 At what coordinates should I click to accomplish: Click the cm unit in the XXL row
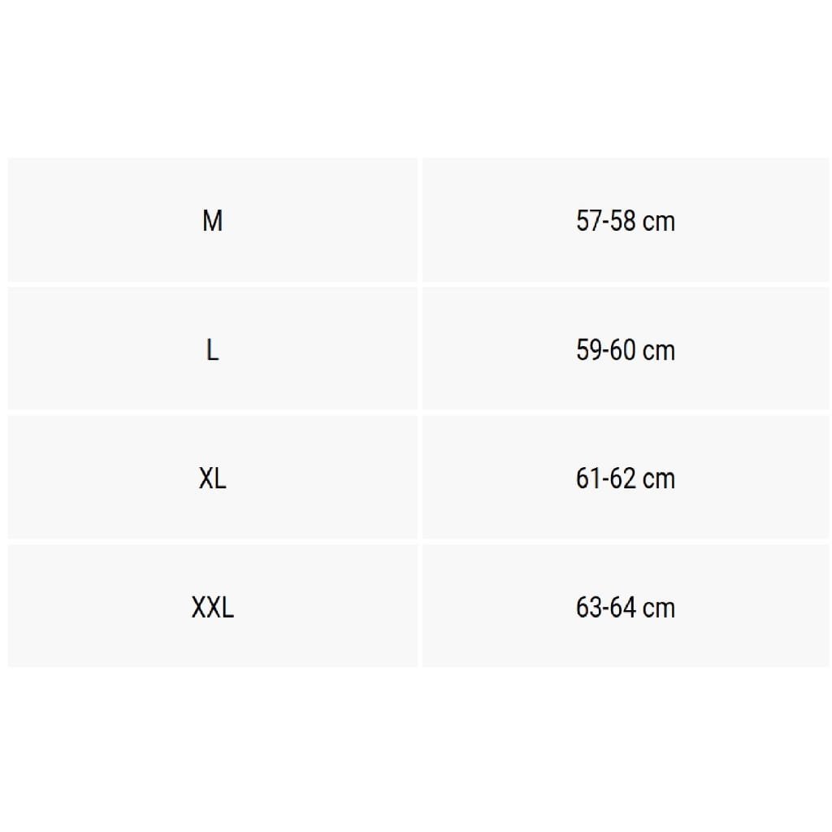(x=658, y=609)
